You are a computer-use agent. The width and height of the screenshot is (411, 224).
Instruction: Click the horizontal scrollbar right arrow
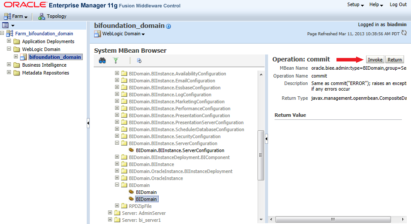pyautogui.click(x=403, y=219)
